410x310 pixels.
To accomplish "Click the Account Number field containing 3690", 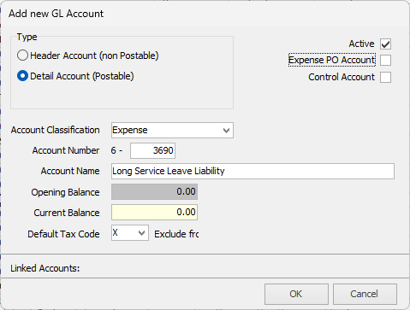I will 152,150.
